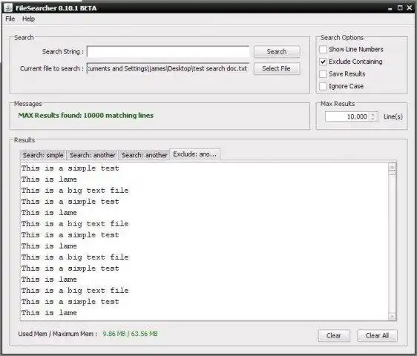Click the current file path field
The height and width of the screenshot is (356, 417).
168,68
